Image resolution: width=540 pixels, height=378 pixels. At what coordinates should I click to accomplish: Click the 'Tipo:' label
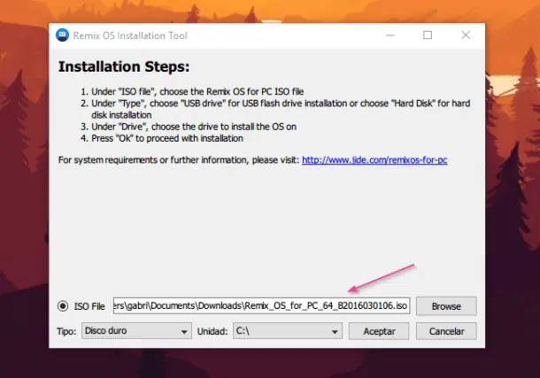66,331
